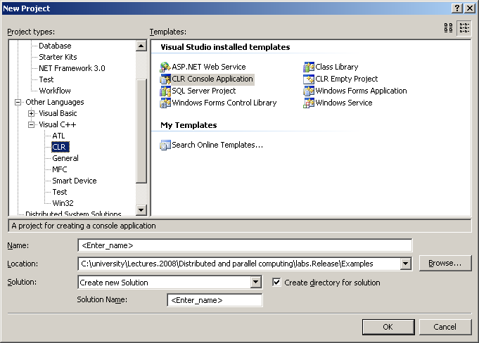Select Test under Visual C++

[x=60, y=193]
